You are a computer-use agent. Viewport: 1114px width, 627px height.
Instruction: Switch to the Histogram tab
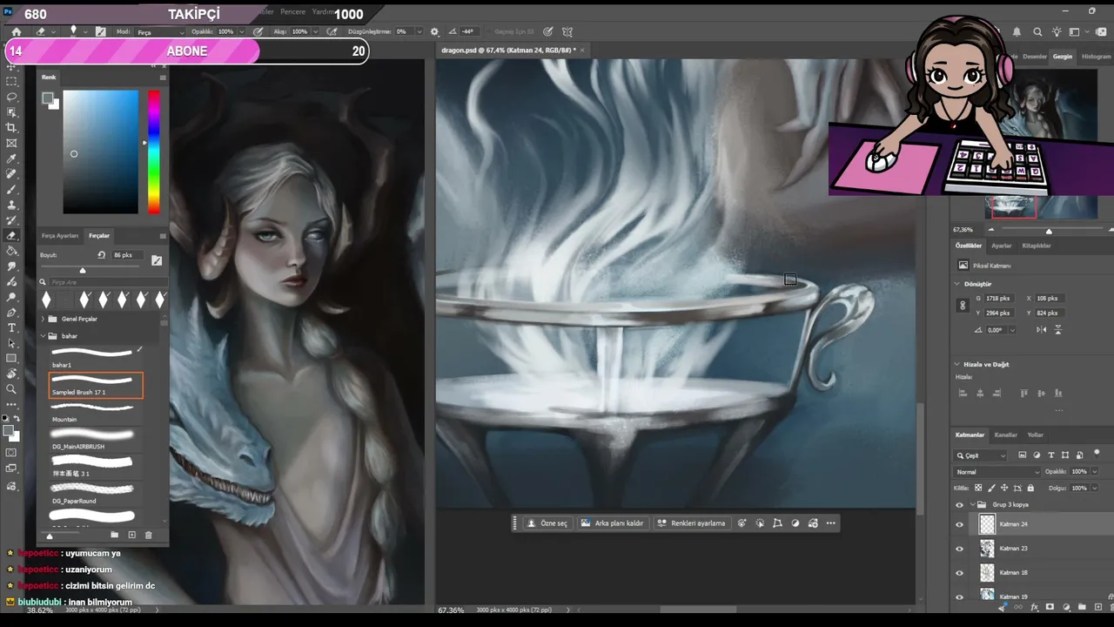pyautogui.click(x=1096, y=57)
